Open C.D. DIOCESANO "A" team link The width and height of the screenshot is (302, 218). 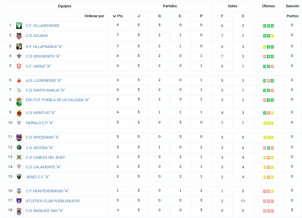pyautogui.click(x=42, y=137)
